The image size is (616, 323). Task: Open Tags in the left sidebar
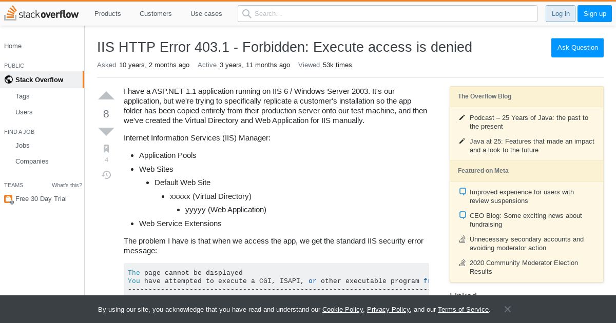click(23, 96)
